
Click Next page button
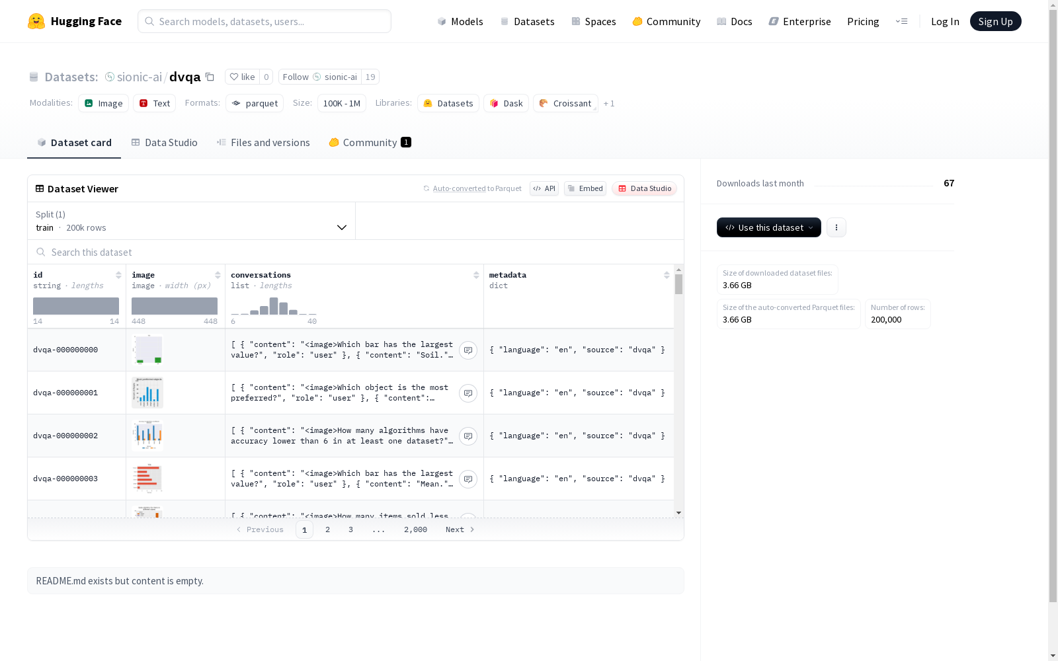click(x=460, y=529)
